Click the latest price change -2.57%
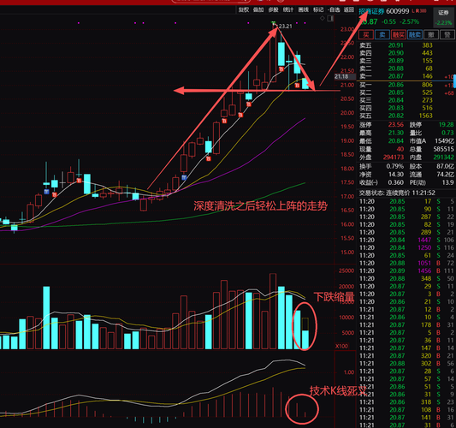Viewport: 456px width, 428px height. [x=410, y=21]
